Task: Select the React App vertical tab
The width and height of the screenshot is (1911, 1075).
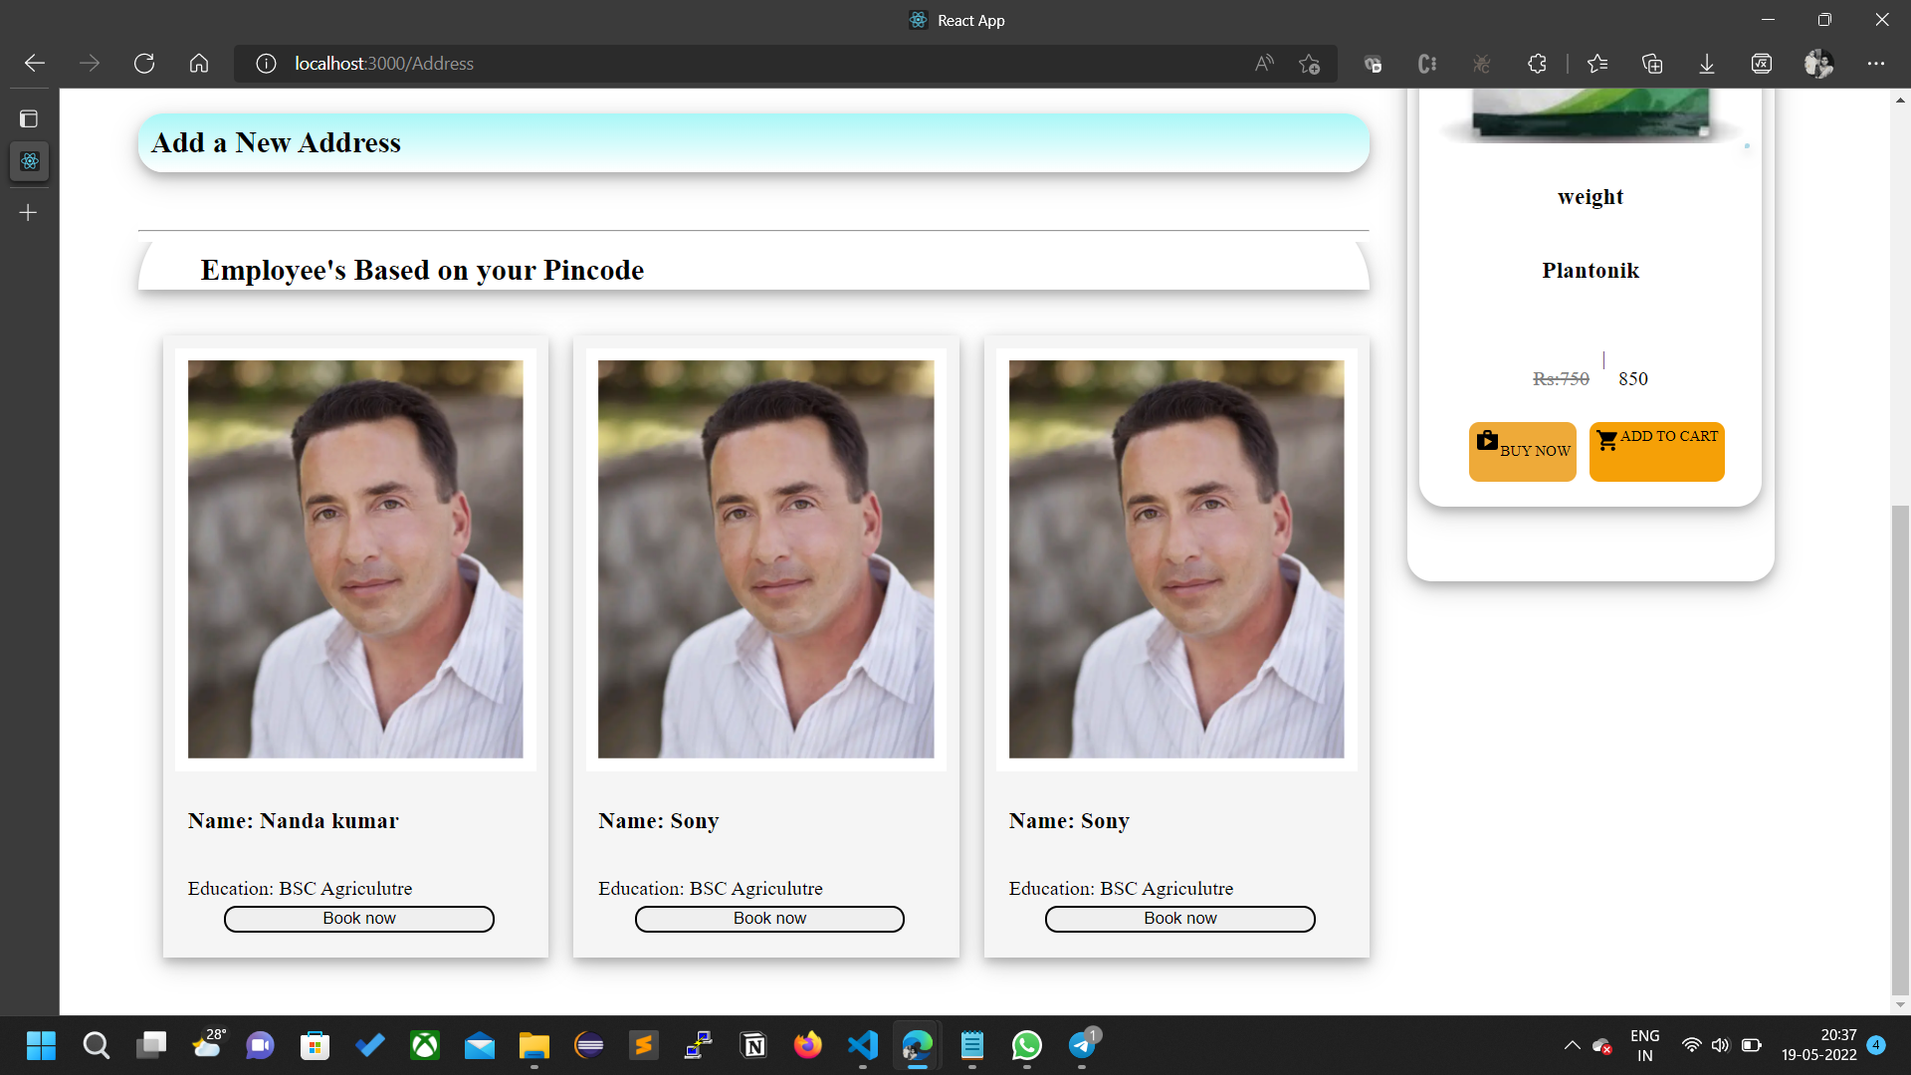Action: coord(29,161)
